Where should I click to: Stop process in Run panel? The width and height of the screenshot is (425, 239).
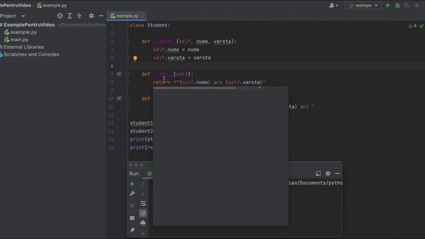[x=132, y=206]
